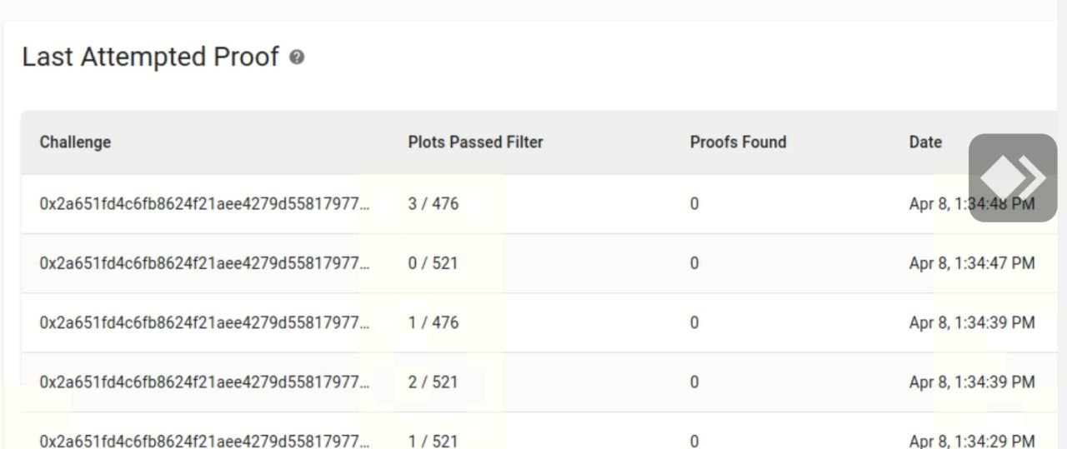Click the Apr 8, 1:34:47 PM date cell
The image size is (1067, 449).
click(972, 263)
